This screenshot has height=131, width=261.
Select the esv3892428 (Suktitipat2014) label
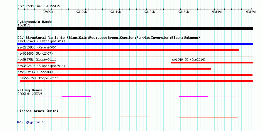tap(41, 66)
